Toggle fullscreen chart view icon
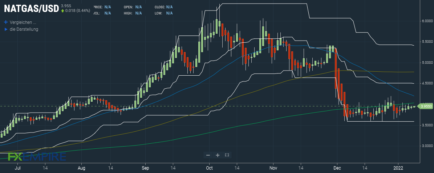The width and height of the screenshot is (434, 173). click(x=227, y=155)
